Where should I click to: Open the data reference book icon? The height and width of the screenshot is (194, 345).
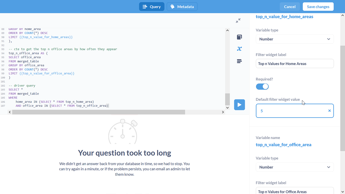pos(239,37)
